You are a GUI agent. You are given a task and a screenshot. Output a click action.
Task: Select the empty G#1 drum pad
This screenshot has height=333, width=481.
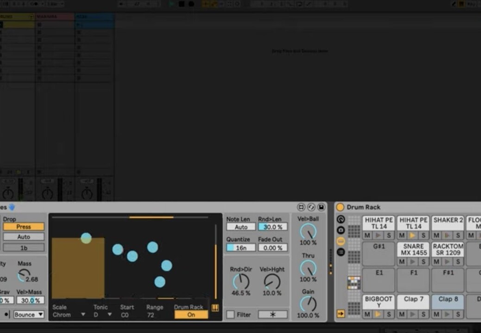pos(379,253)
